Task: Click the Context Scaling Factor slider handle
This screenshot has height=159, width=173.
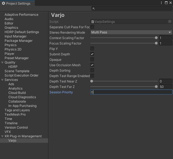Action: [x=156, y=38]
